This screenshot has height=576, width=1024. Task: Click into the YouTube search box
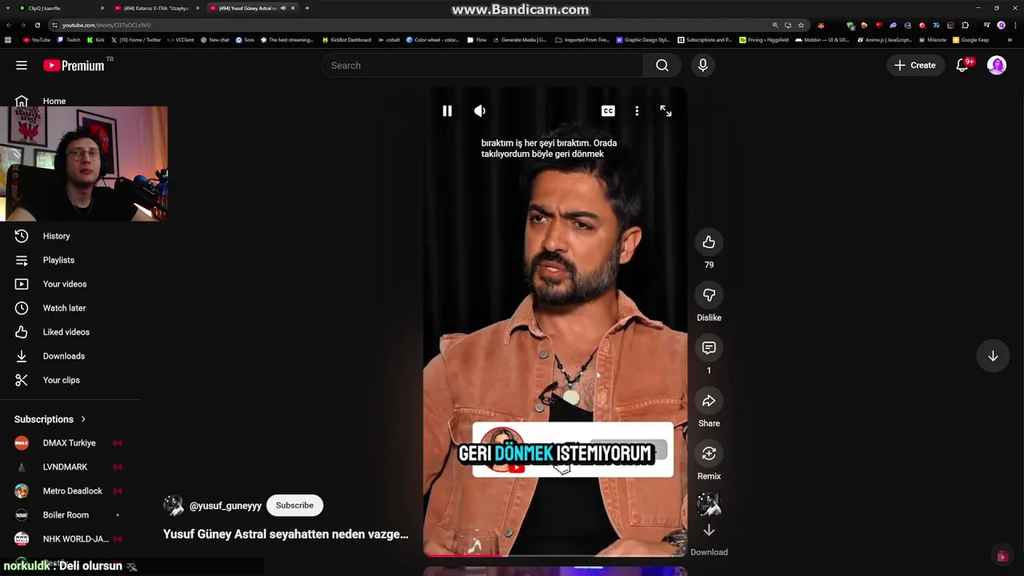click(482, 66)
